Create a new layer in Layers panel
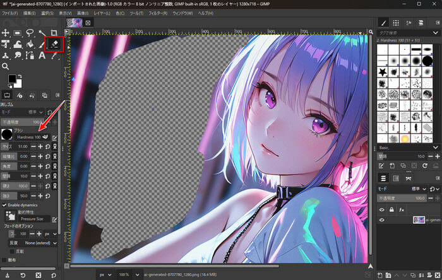This screenshot has width=442, height=280. [380, 276]
